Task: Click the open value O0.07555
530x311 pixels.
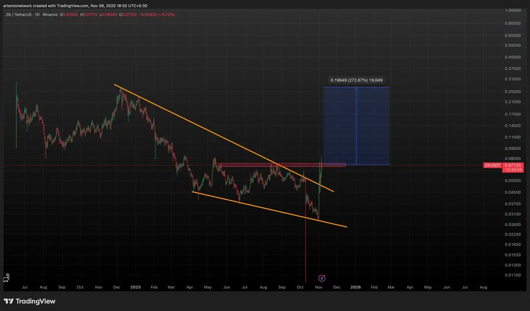Action: pyautogui.click(x=69, y=15)
